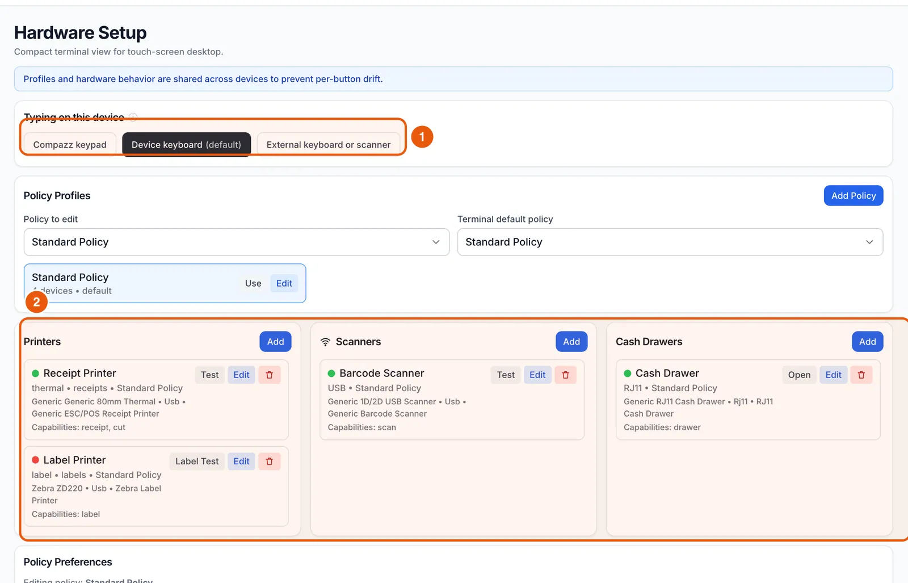The height and width of the screenshot is (583, 908).
Task: Click the Label Printer red status dot
Action: click(36, 460)
